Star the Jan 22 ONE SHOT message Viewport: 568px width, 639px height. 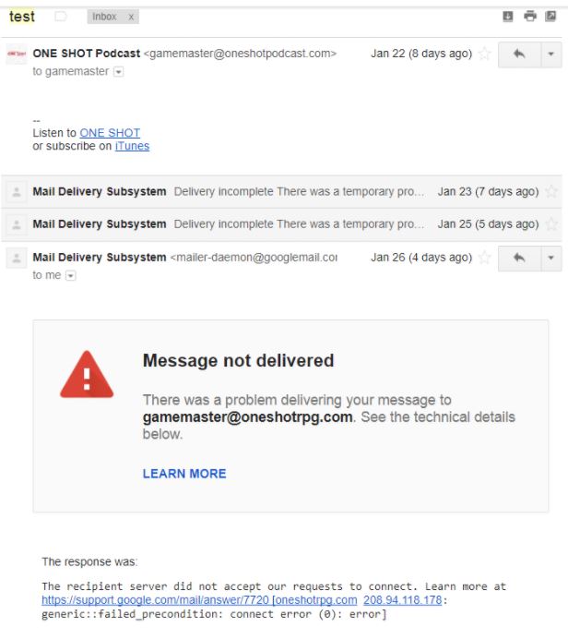pyautogui.click(x=484, y=54)
